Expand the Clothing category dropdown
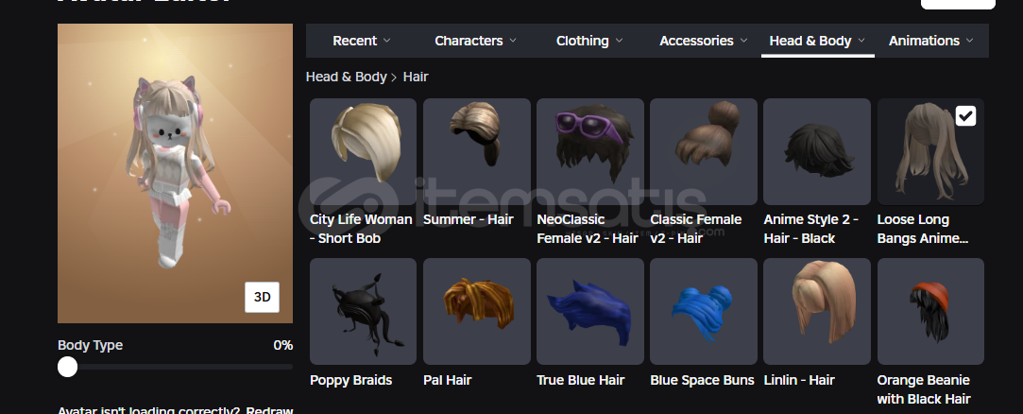Screen dimensions: 1023x414 click(589, 41)
